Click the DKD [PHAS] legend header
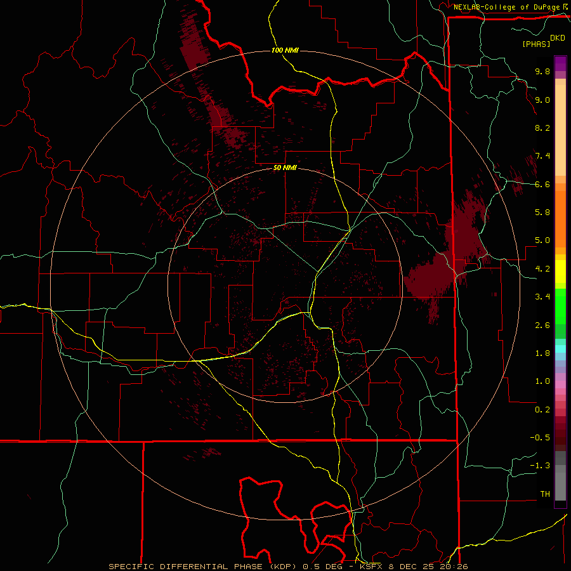This screenshot has width=571, height=571. click(x=544, y=41)
